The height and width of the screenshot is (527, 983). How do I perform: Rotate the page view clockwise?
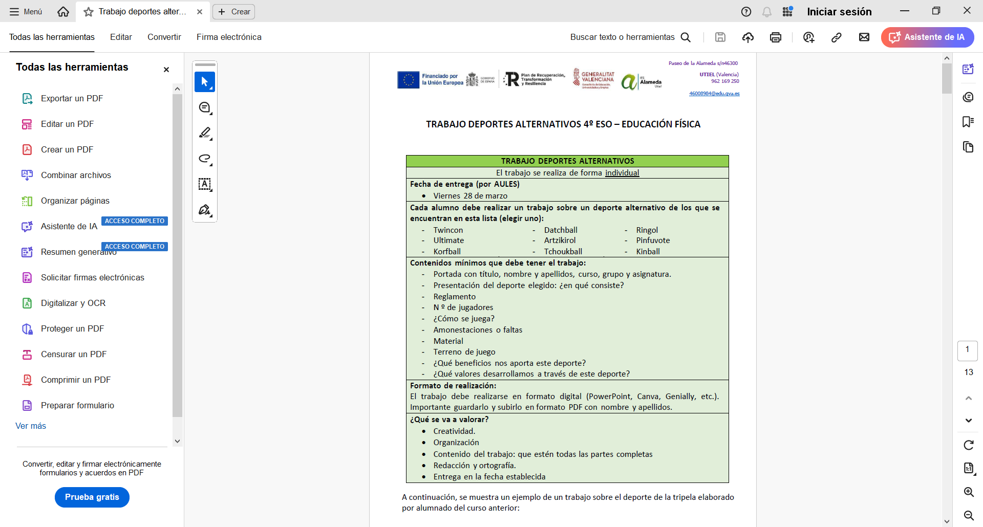click(968, 445)
